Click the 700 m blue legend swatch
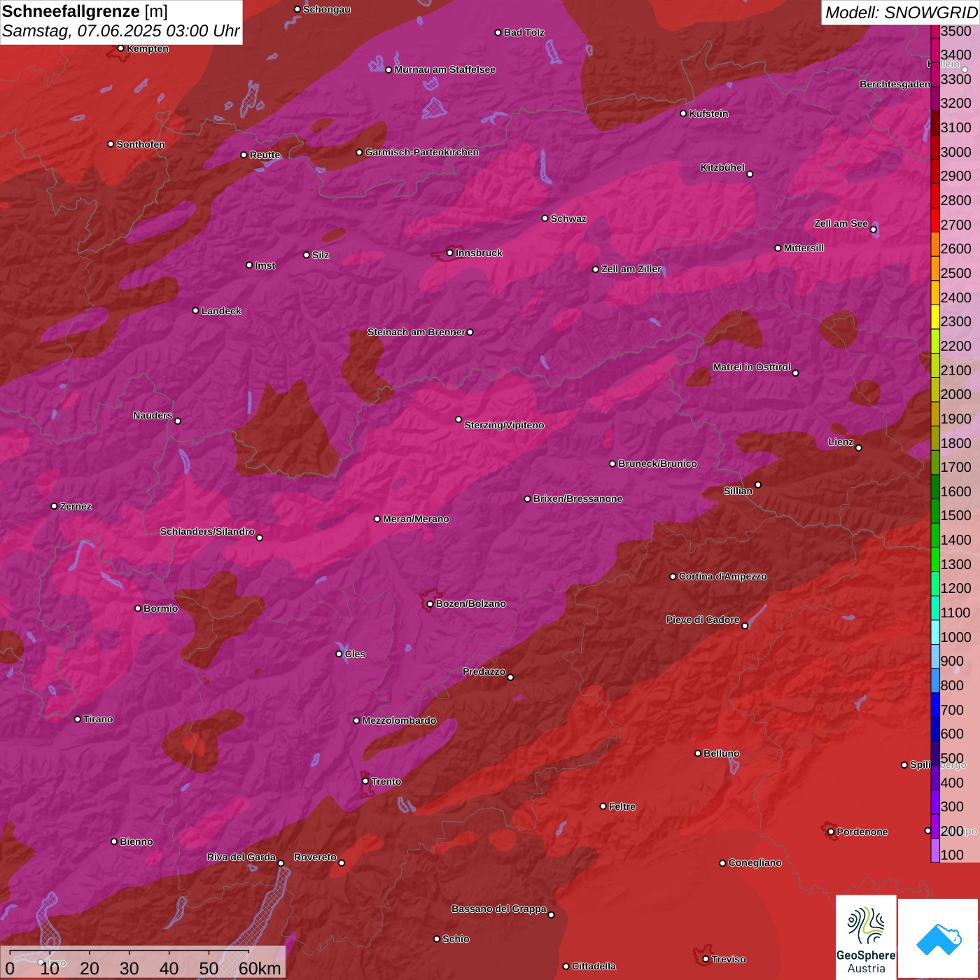 (x=935, y=704)
